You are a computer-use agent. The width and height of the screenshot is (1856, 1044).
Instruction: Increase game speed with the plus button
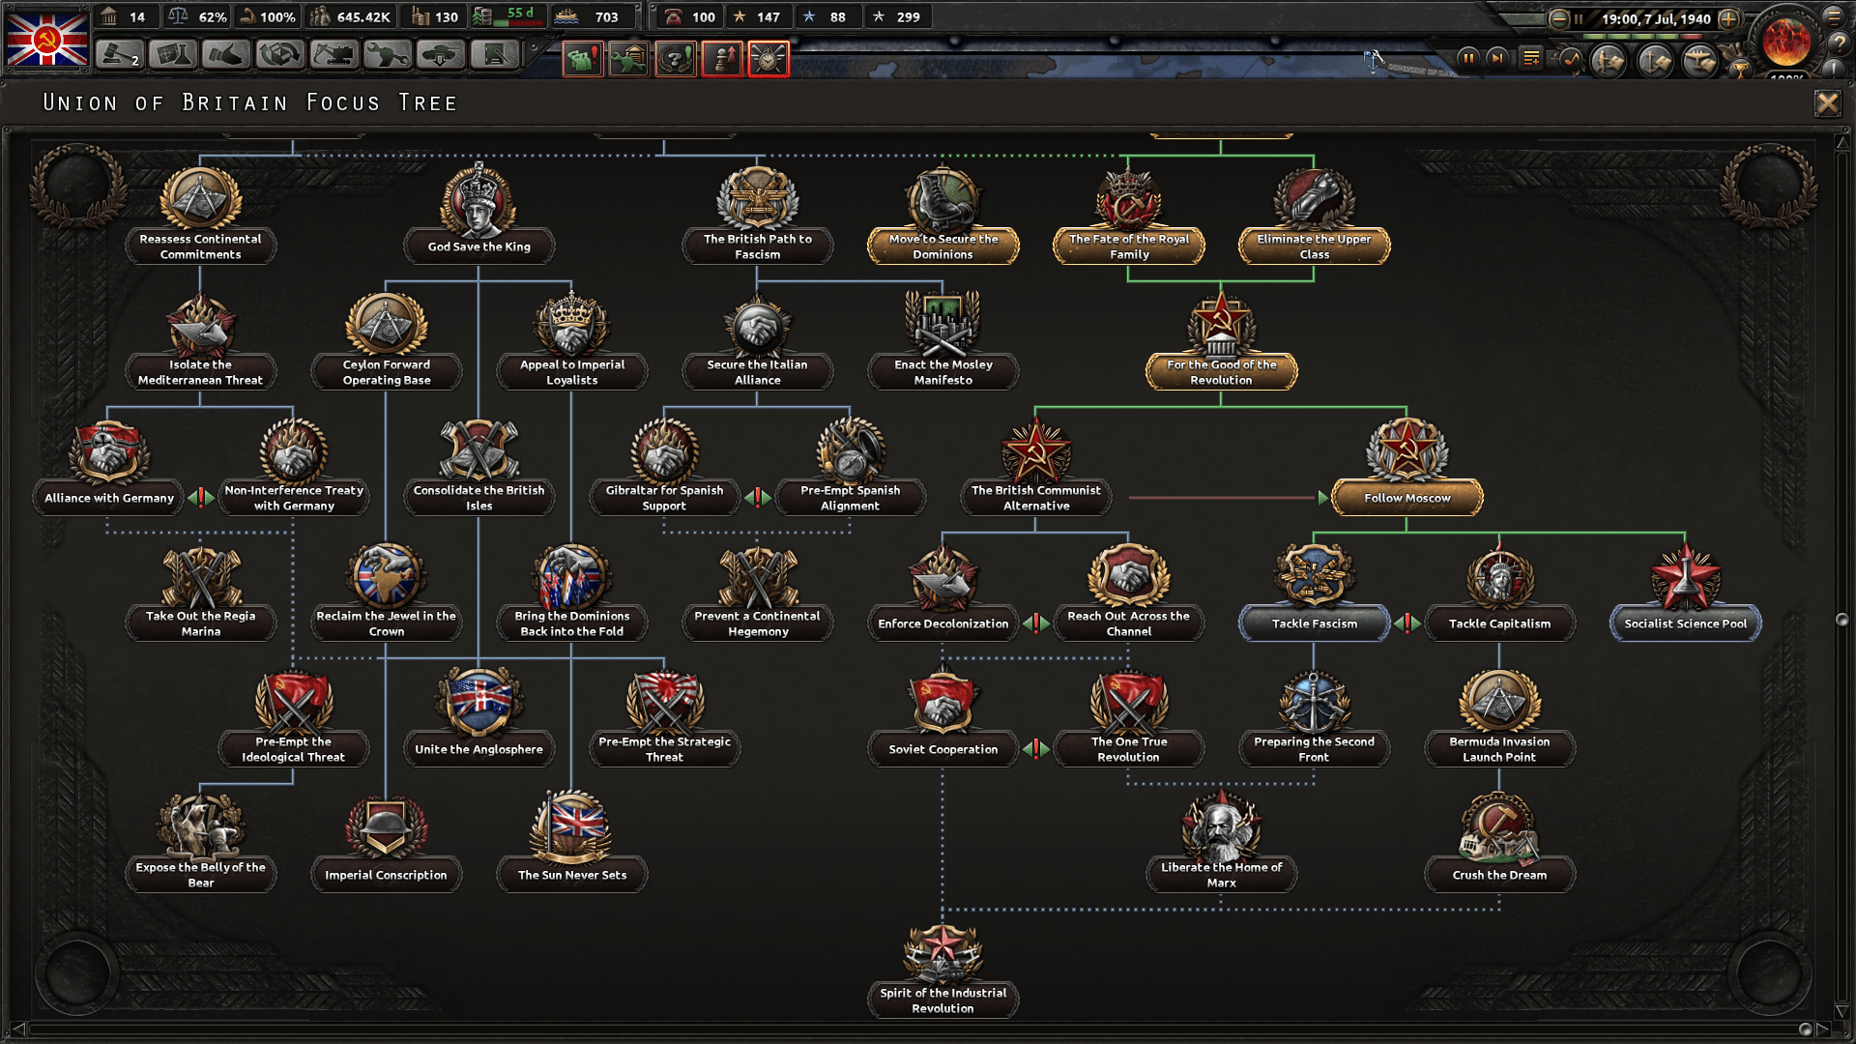1727,18
